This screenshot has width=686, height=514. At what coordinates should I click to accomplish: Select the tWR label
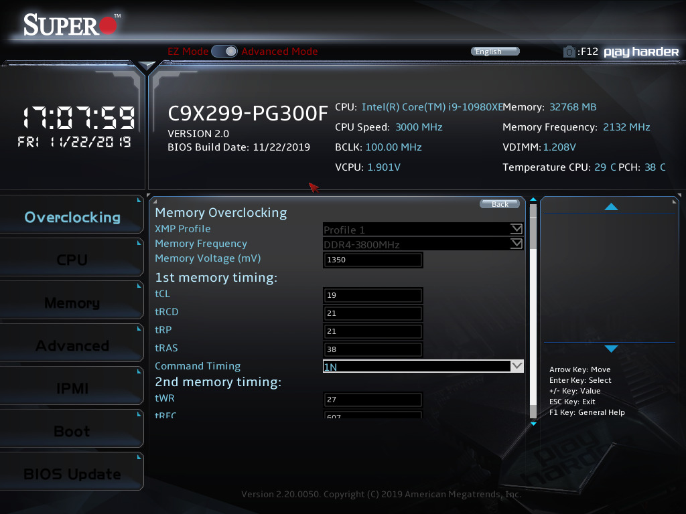tap(165, 398)
